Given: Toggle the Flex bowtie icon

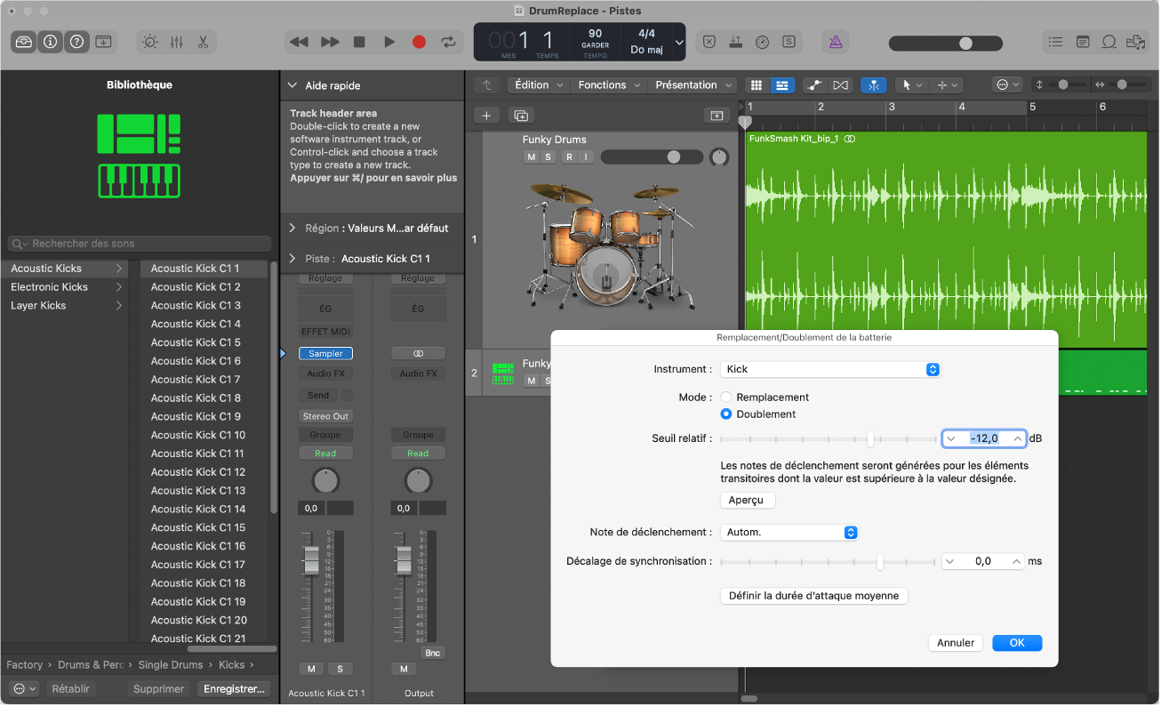Looking at the screenshot, I should [840, 85].
